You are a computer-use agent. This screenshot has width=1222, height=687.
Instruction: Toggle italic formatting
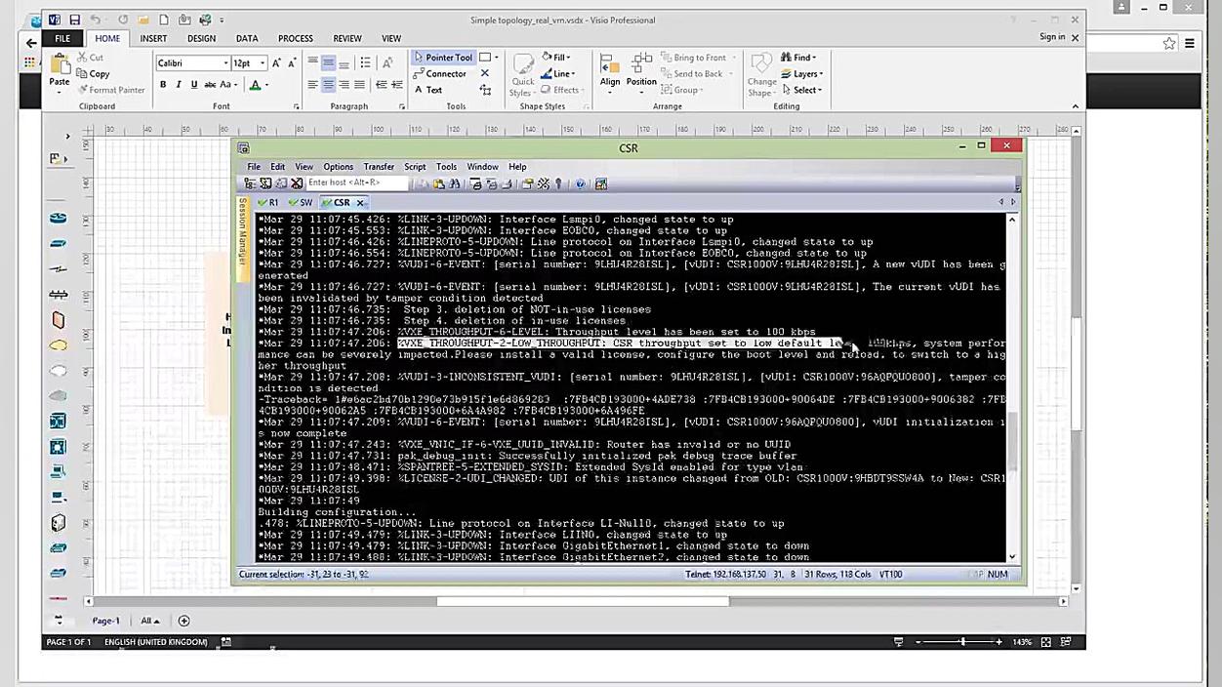coord(179,85)
